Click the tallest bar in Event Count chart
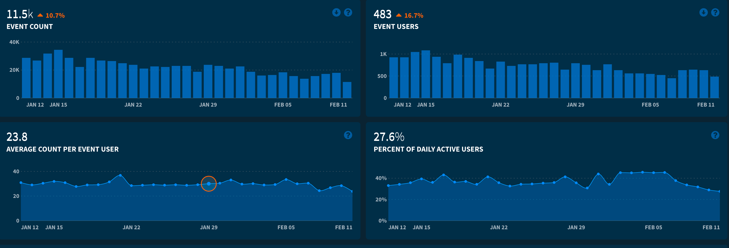The height and width of the screenshot is (248, 729). point(58,74)
